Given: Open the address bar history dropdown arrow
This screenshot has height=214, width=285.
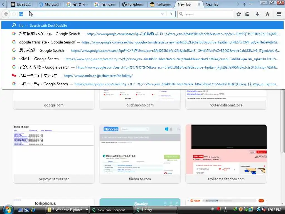Looking at the screenshot, I should pos(162,14).
